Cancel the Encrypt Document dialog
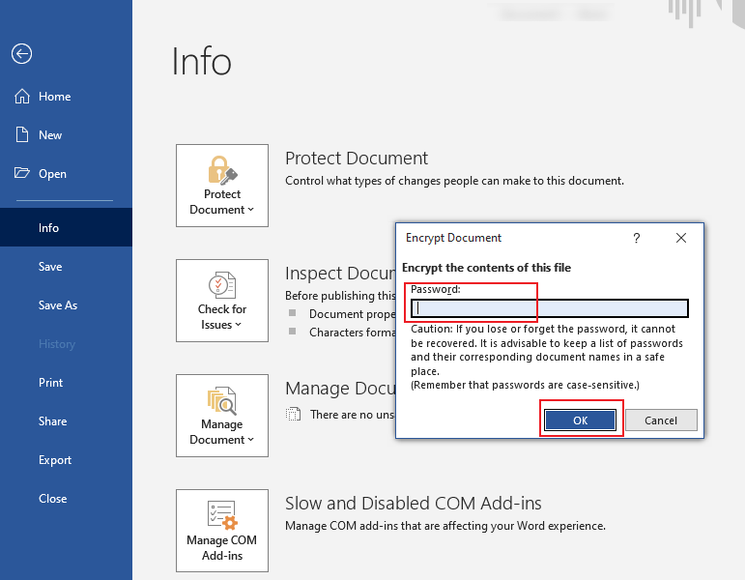Screen dimensions: 745x580 pyautogui.click(x=661, y=420)
